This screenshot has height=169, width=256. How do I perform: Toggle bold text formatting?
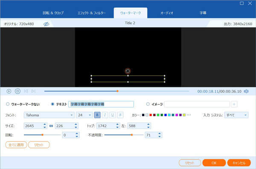(x=97, y=115)
